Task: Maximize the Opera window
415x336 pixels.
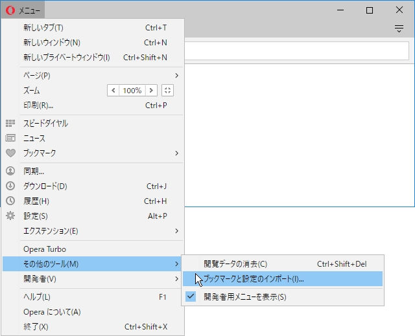Action: tap(370, 10)
